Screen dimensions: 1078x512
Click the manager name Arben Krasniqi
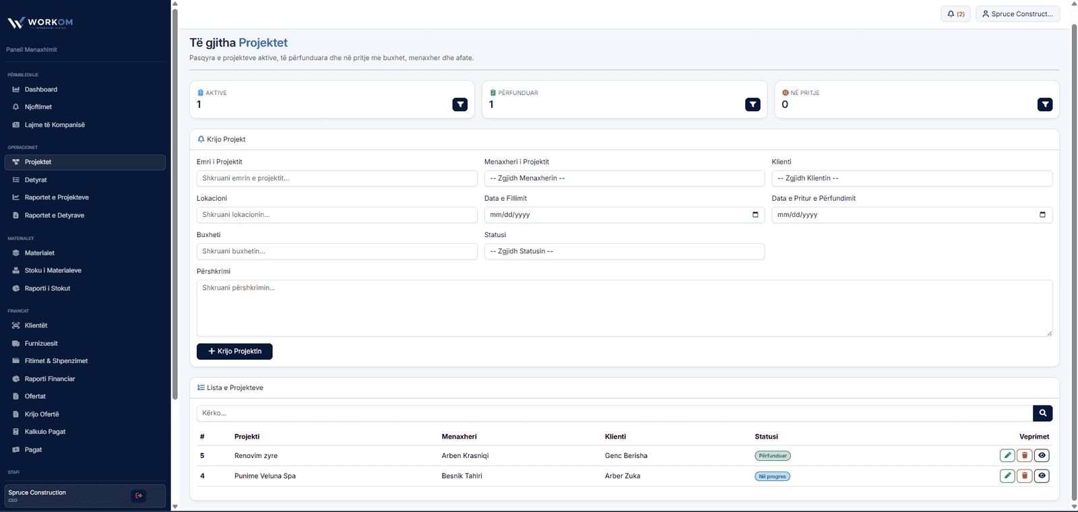pos(465,456)
